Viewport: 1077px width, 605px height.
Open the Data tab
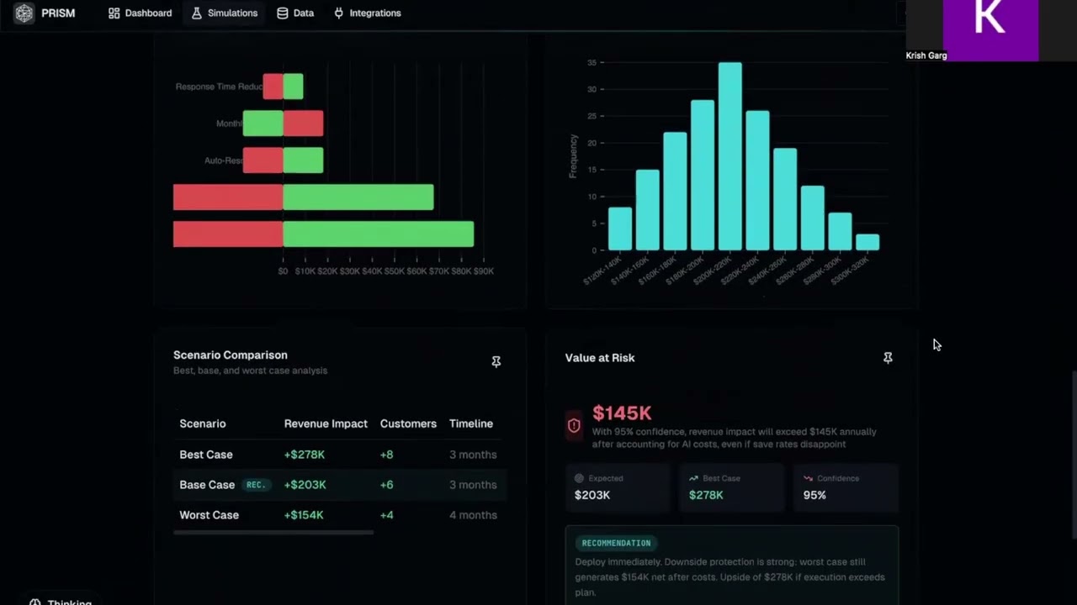[x=295, y=13]
